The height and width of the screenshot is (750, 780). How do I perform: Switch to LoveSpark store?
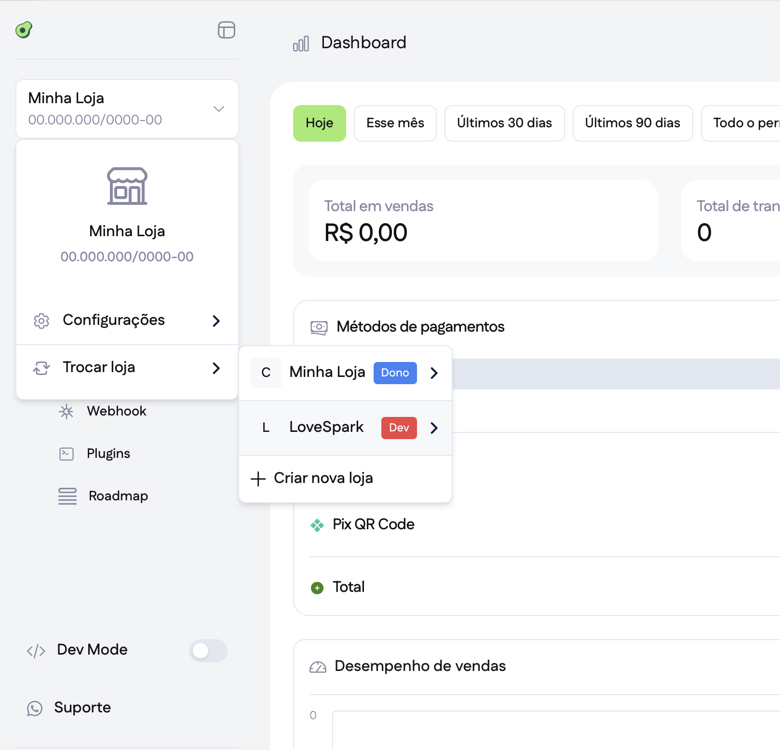pos(345,428)
